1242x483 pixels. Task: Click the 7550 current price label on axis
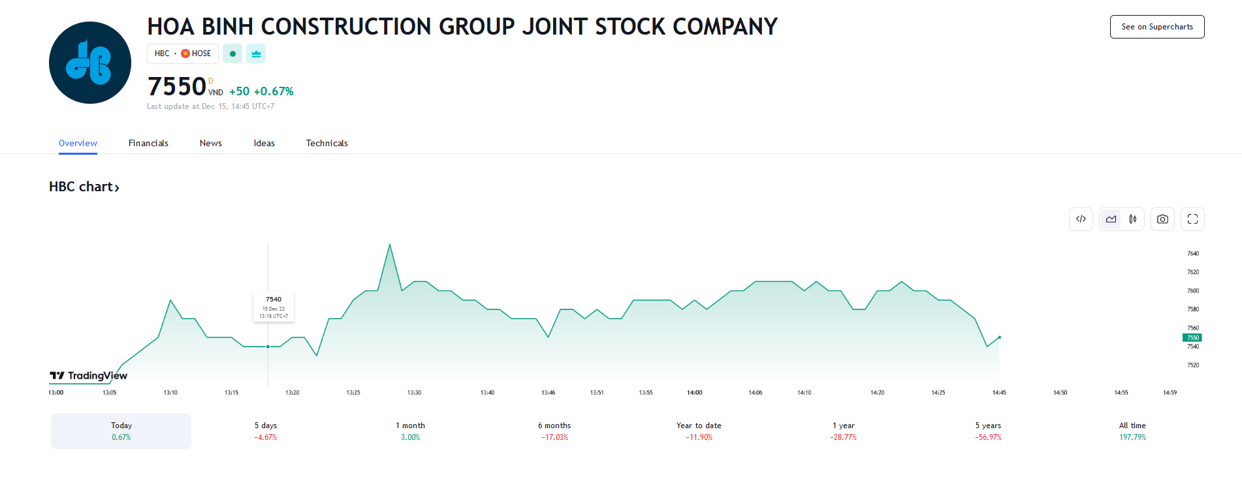click(1192, 337)
